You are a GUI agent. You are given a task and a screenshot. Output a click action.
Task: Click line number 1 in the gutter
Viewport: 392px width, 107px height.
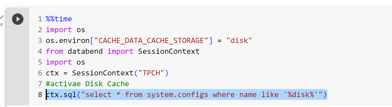[x=40, y=19]
